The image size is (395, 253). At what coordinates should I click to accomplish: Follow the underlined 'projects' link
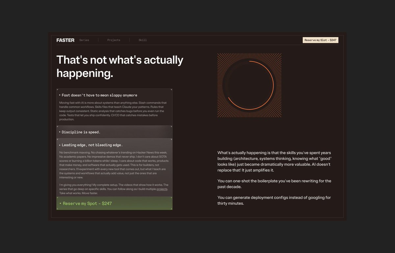coord(162,189)
